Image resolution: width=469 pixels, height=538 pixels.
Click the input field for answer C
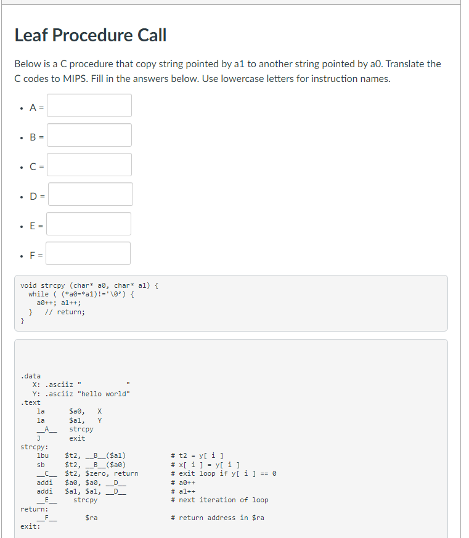89,165
